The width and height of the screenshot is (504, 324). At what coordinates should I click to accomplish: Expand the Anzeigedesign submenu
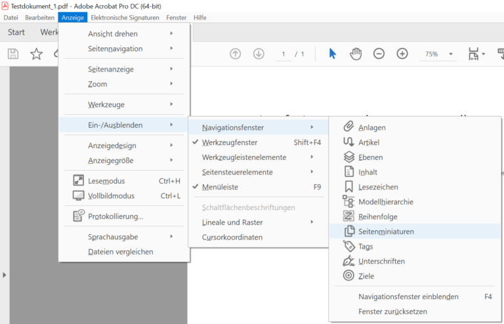pos(124,146)
